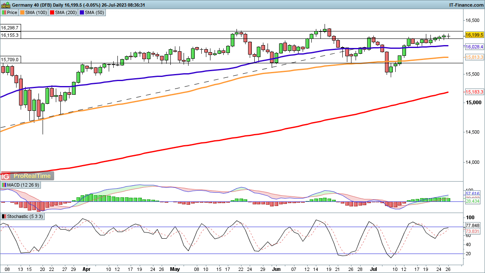Viewport: 485px width, 273px height.
Task: Click the Price legend button
Action: tap(10, 12)
